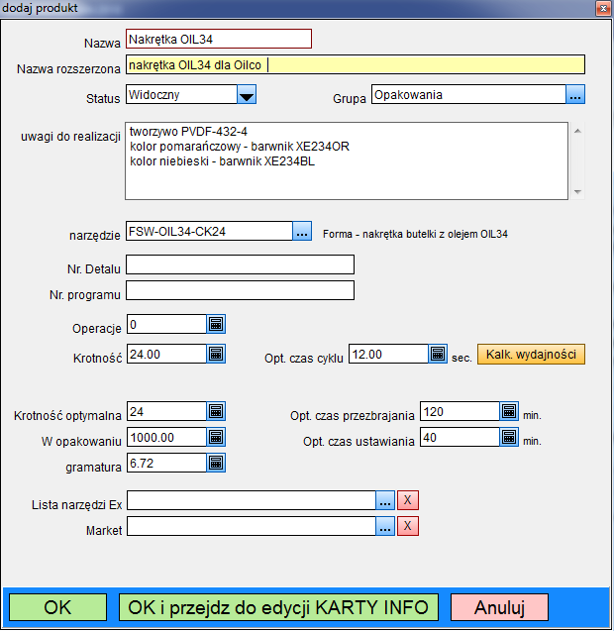The height and width of the screenshot is (631, 614).
Task: Click Lista narzędzi Ex input field
Action: click(252, 500)
